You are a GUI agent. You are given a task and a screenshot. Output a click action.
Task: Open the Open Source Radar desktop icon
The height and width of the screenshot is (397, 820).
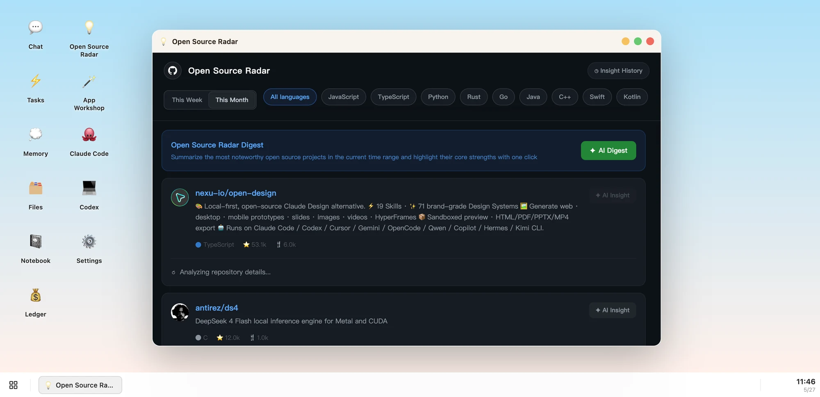[89, 27]
